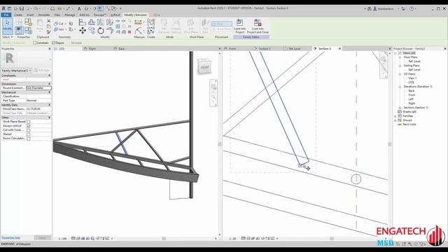This screenshot has height=252, width=448.
Task: Expand the Families node in Project Browser
Action: (395, 116)
